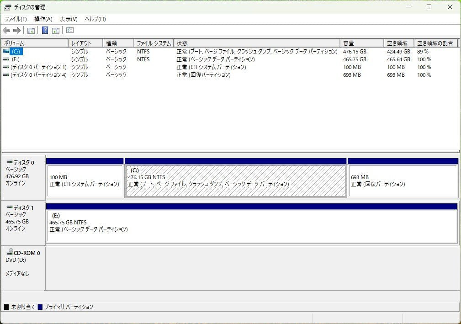Maximize the ディスクの管理 window

pos(429,7)
